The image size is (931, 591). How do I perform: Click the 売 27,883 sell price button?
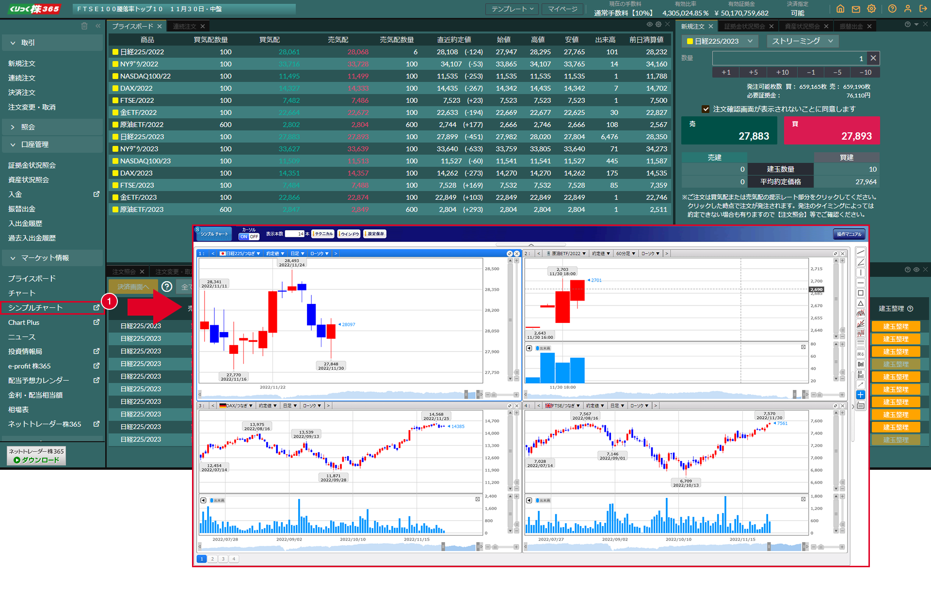coord(729,130)
